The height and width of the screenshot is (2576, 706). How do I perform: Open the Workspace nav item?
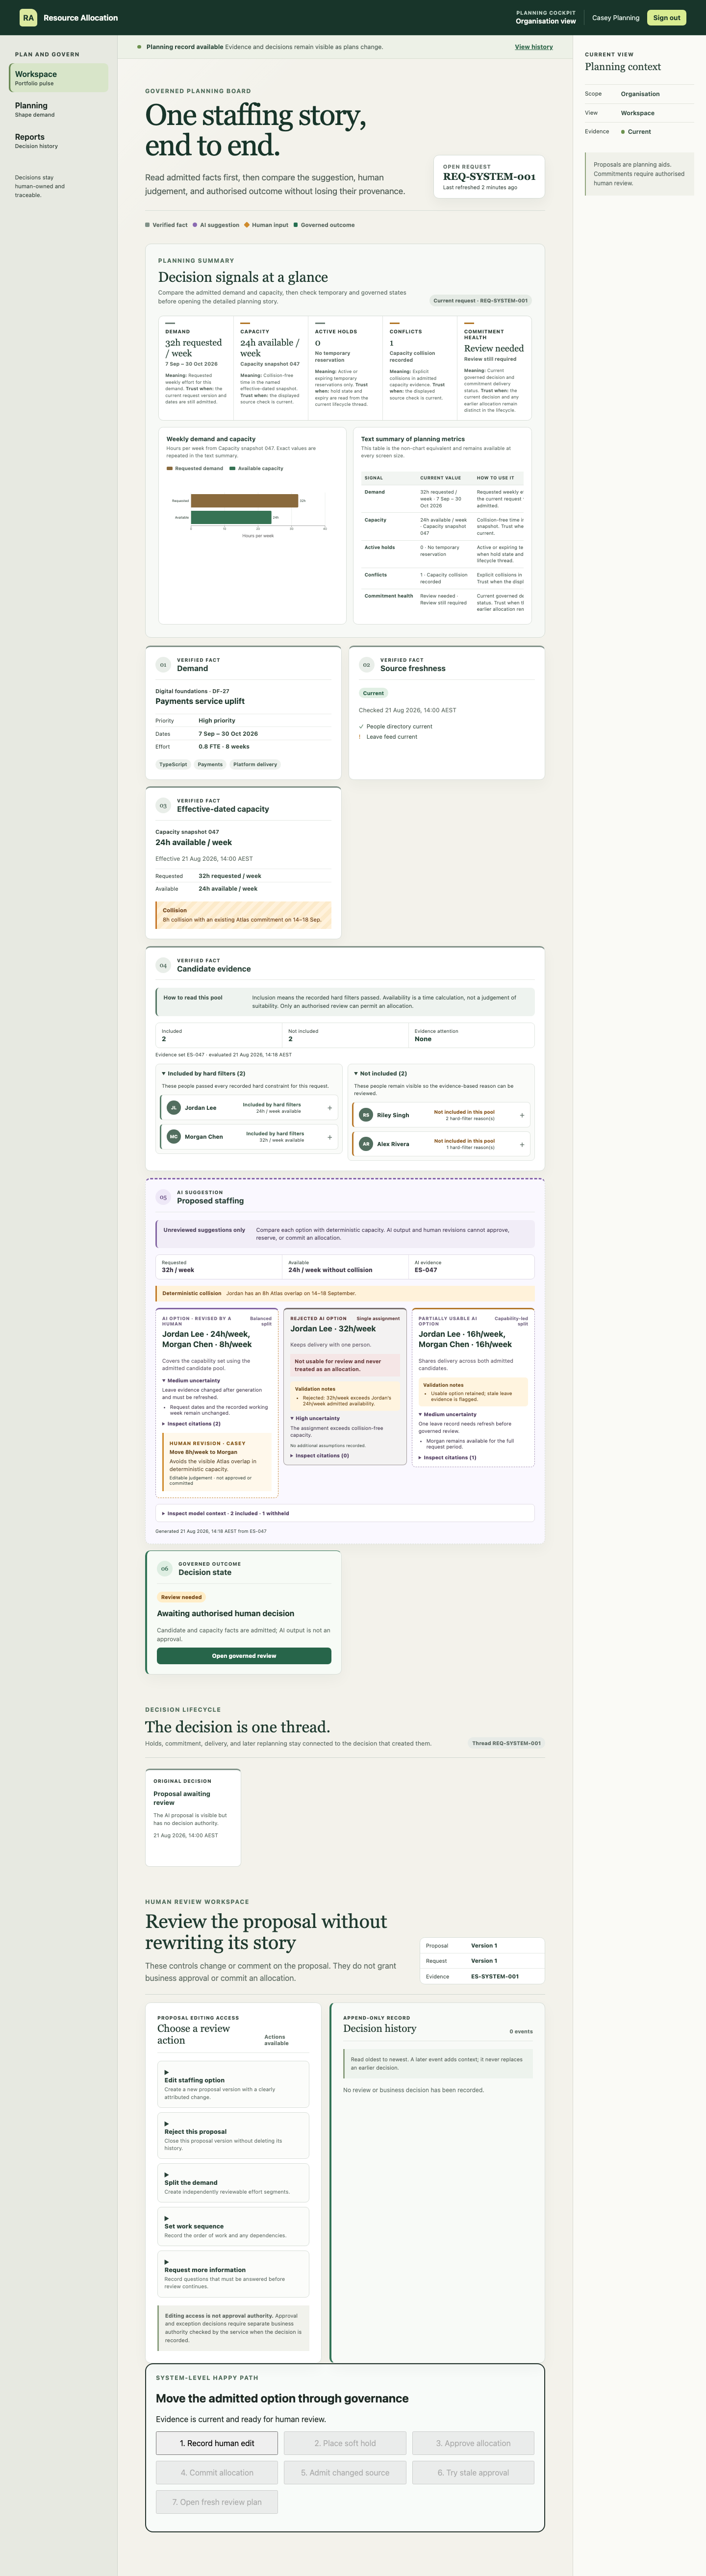pos(59,77)
